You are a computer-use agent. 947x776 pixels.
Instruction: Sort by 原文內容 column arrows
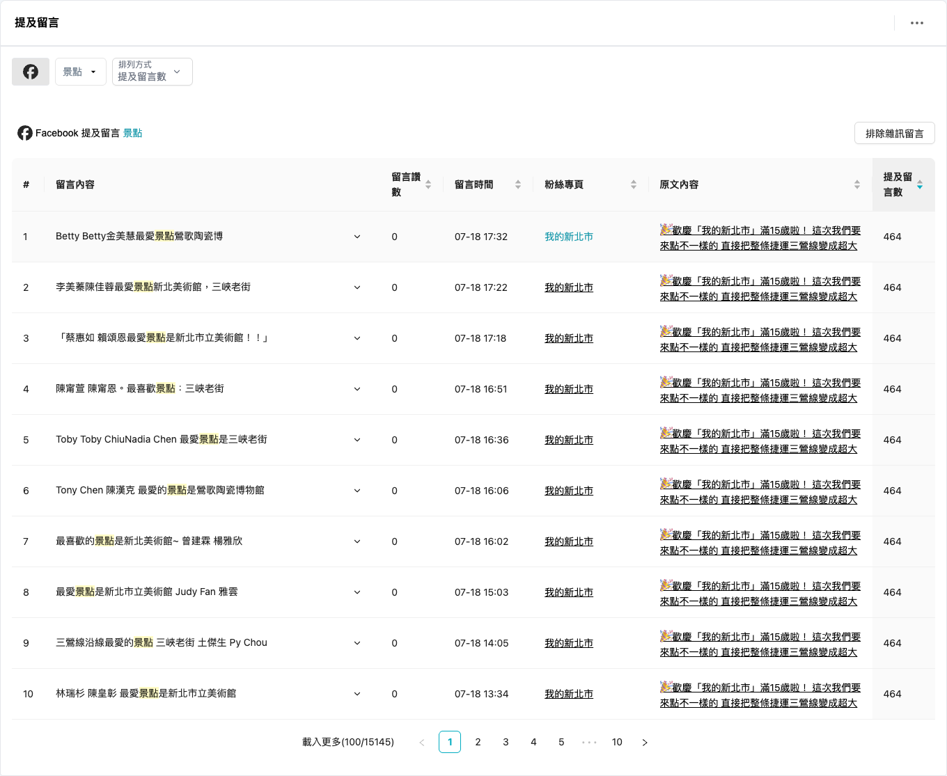(x=857, y=184)
